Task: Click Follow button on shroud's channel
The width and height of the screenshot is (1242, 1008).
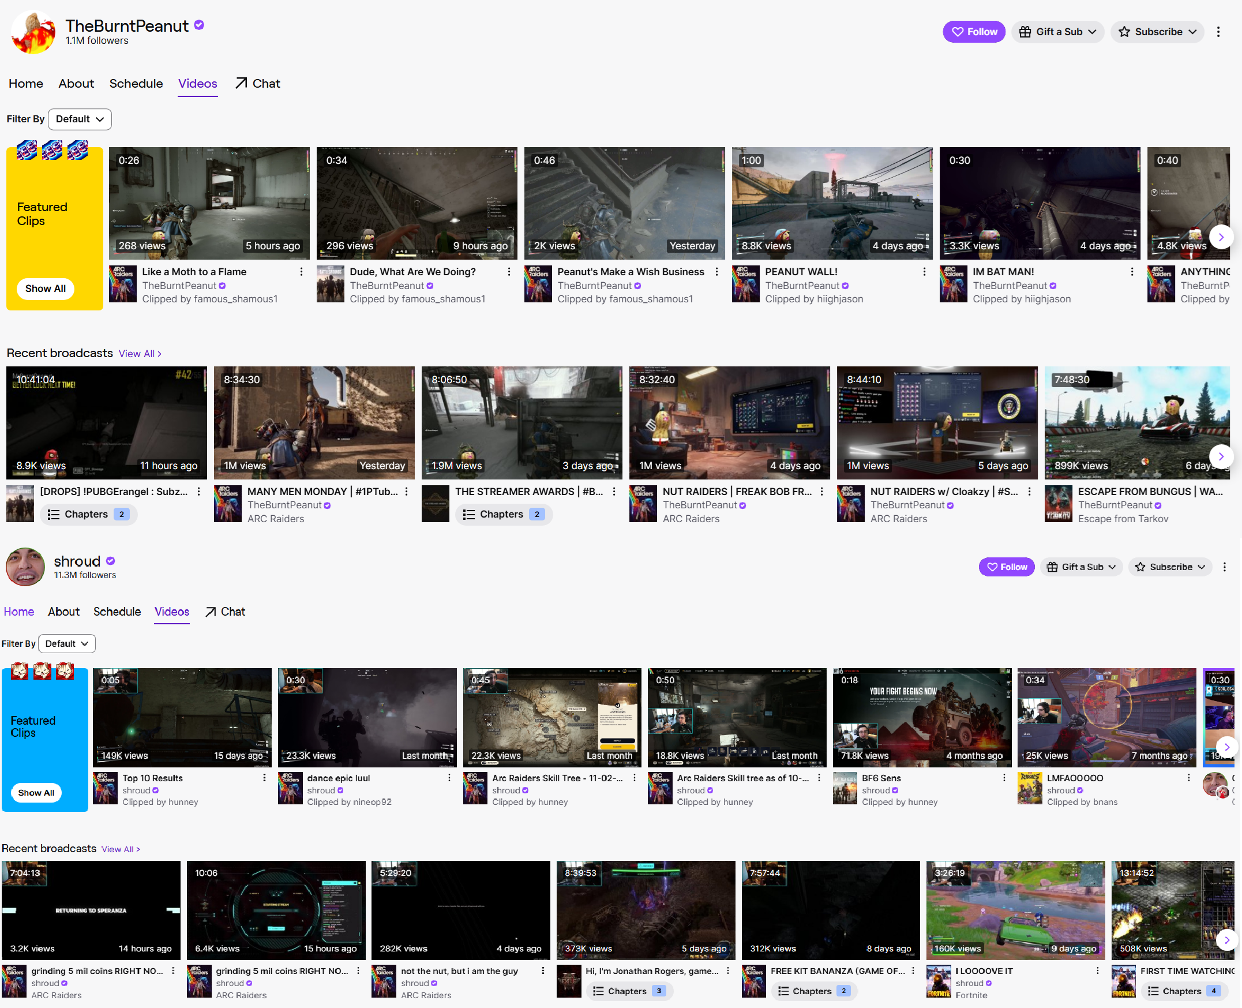Action: 1007,567
